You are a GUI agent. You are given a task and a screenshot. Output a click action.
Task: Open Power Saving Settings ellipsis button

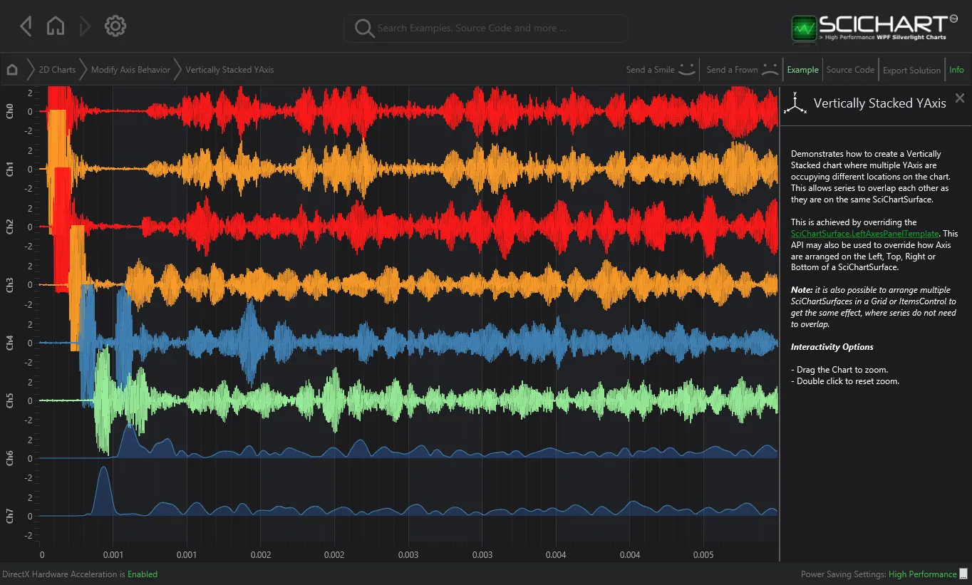coord(963,574)
